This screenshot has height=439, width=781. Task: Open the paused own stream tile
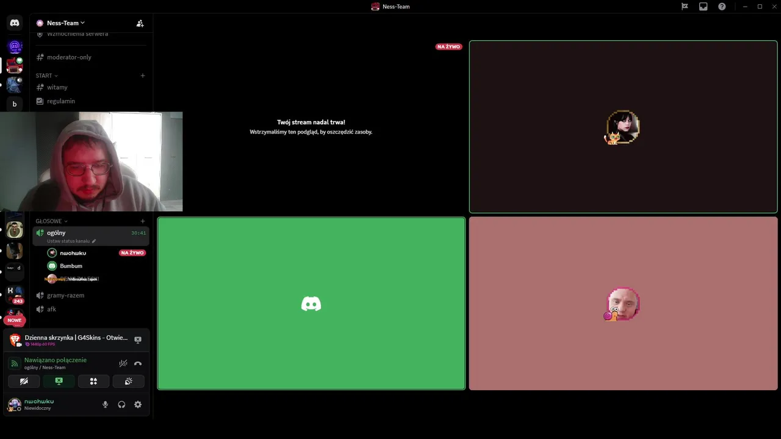311,127
